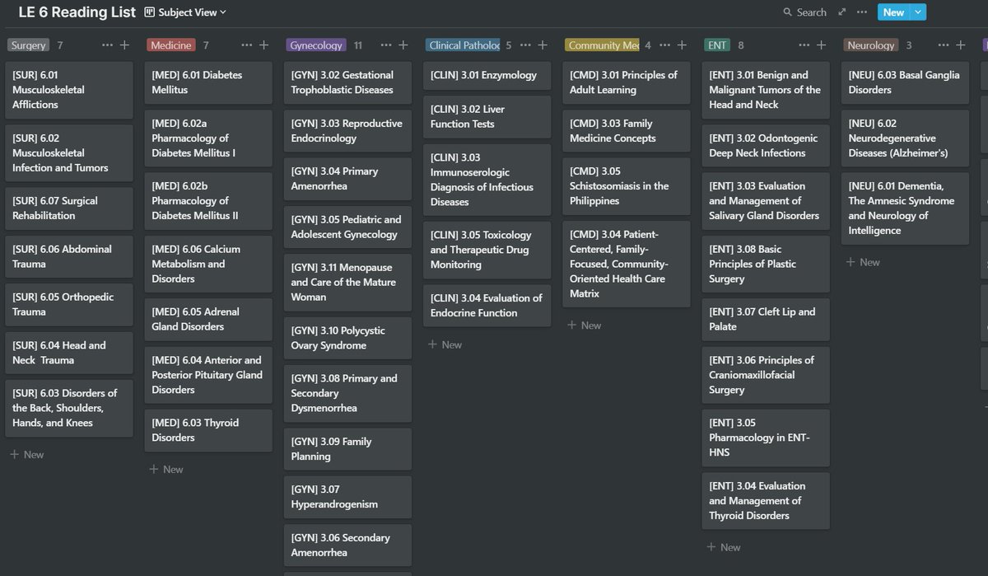Open Neurology column options menu
This screenshot has width=988, height=576.
coord(943,45)
